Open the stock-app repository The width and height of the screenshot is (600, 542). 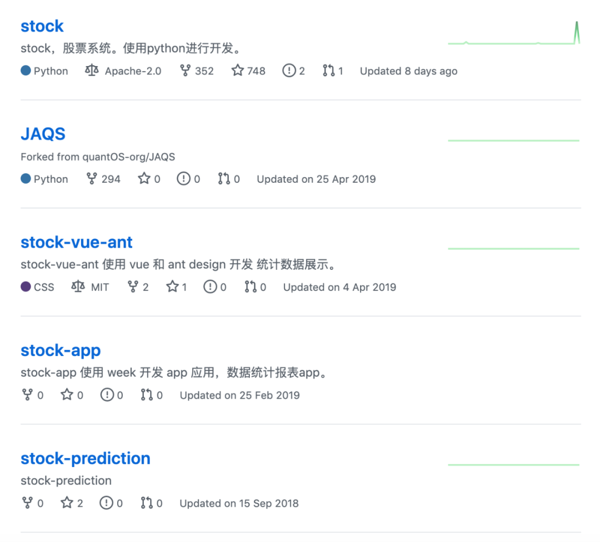[x=61, y=350]
